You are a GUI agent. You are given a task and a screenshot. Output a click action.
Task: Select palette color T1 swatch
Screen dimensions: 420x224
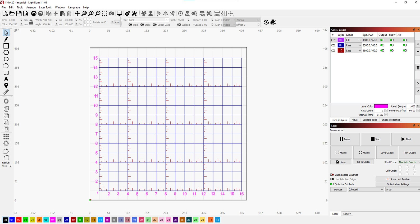tap(211, 220)
